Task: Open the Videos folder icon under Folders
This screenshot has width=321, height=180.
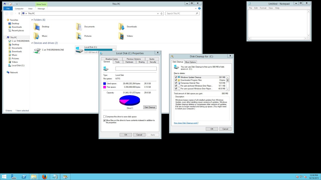Action: click(121, 36)
